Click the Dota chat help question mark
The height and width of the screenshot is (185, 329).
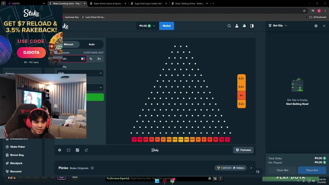tap(220, 178)
